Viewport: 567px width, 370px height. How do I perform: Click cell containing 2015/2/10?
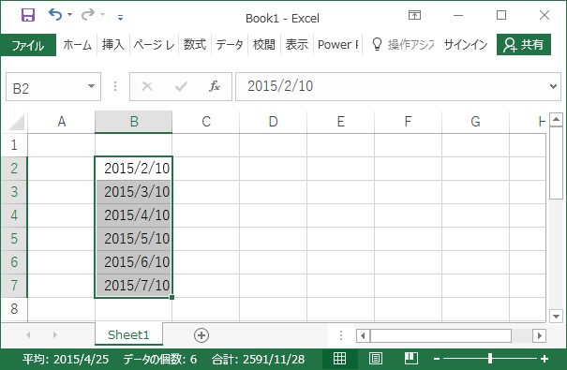click(x=134, y=169)
